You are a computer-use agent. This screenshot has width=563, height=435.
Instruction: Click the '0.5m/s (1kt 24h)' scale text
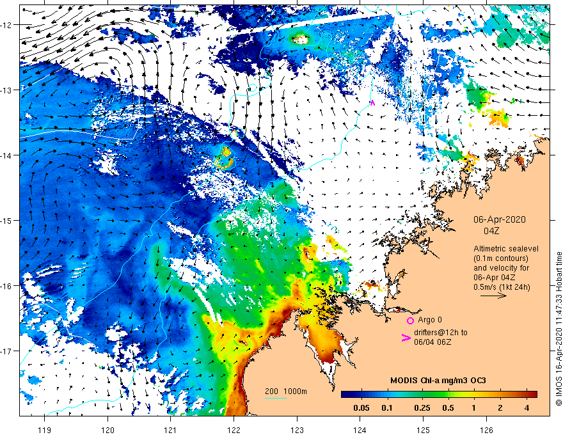(502, 287)
